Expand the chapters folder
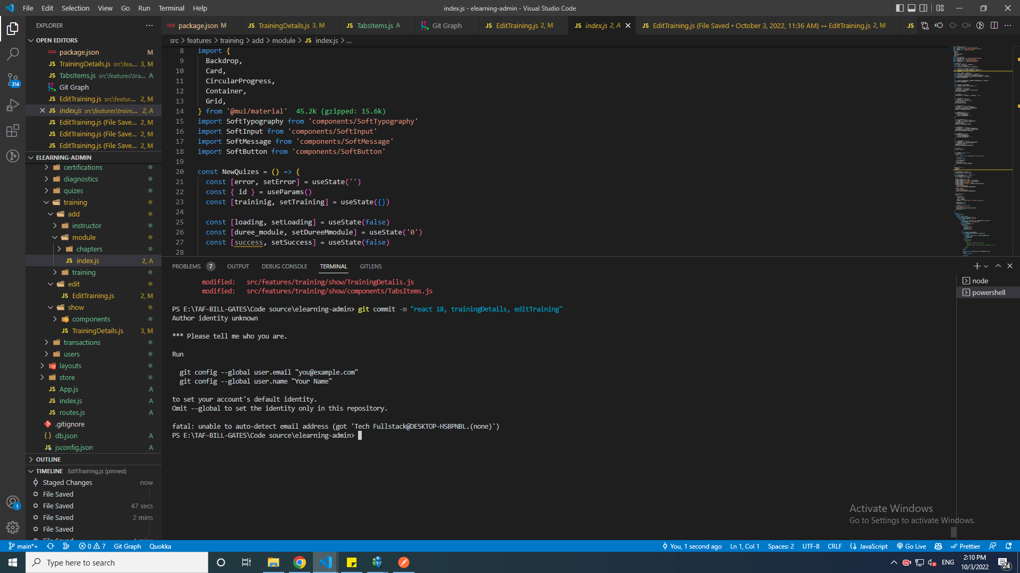Viewport: 1020px width, 573px height. [x=89, y=249]
